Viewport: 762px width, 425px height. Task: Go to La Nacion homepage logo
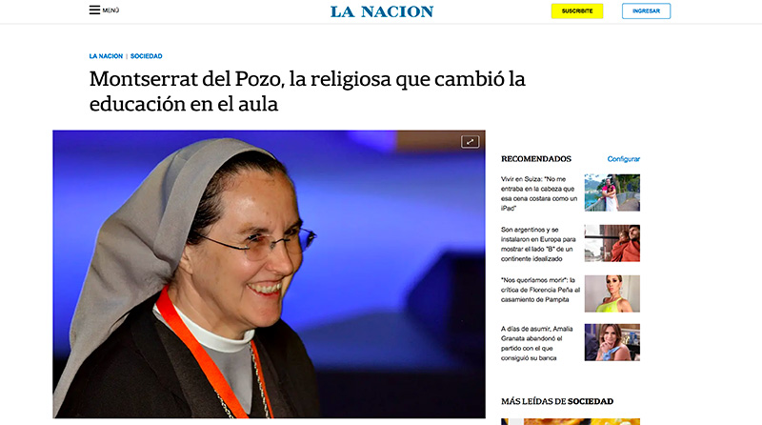click(x=382, y=11)
